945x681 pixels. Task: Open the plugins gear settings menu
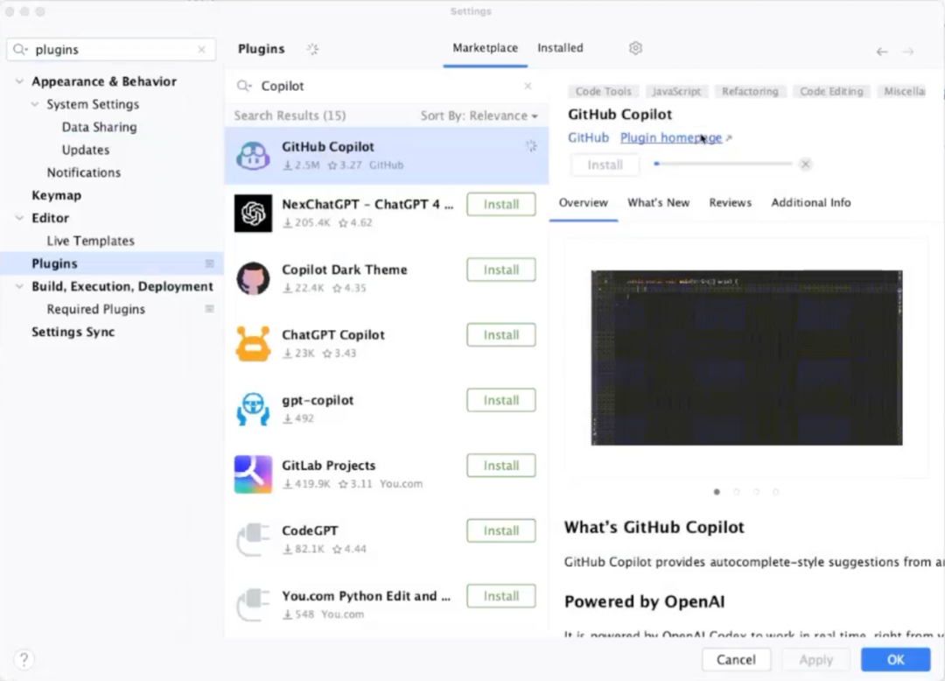(635, 48)
